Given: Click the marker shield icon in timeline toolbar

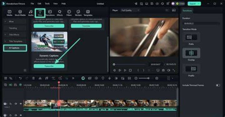Looking at the screenshot, I should pyautogui.click(x=103, y=78).
